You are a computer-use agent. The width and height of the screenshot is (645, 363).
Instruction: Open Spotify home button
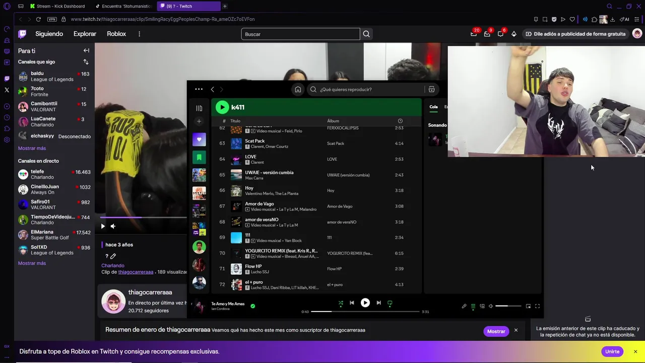click(x=298, y=89)
